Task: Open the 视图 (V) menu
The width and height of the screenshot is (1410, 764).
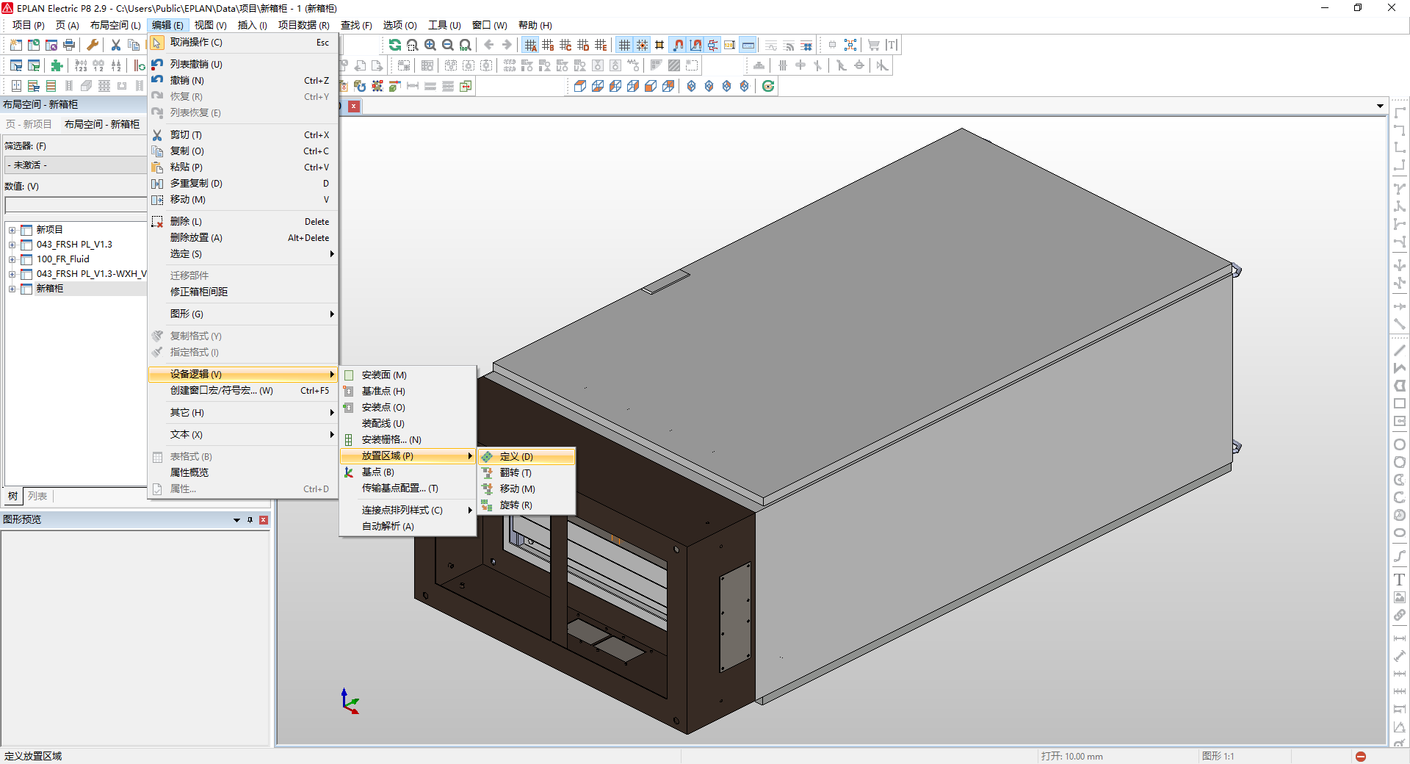Action: (x=209, y=24)
